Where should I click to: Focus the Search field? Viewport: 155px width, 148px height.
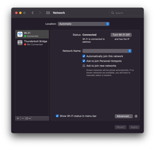tap(125, 13)
